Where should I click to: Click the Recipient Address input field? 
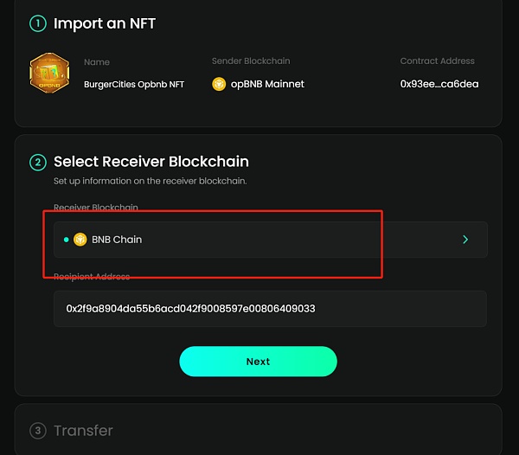270,308
